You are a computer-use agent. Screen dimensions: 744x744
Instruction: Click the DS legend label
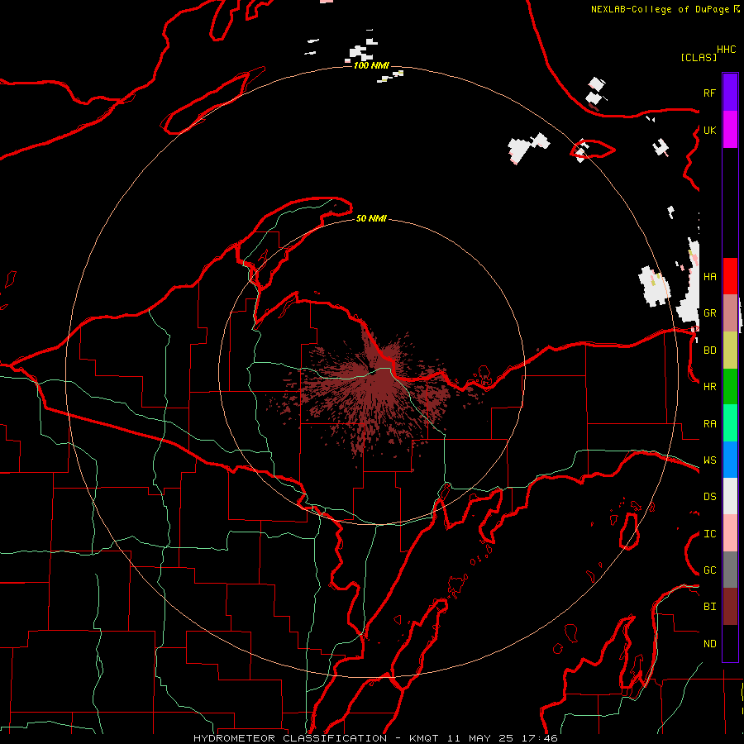point(709,497)
